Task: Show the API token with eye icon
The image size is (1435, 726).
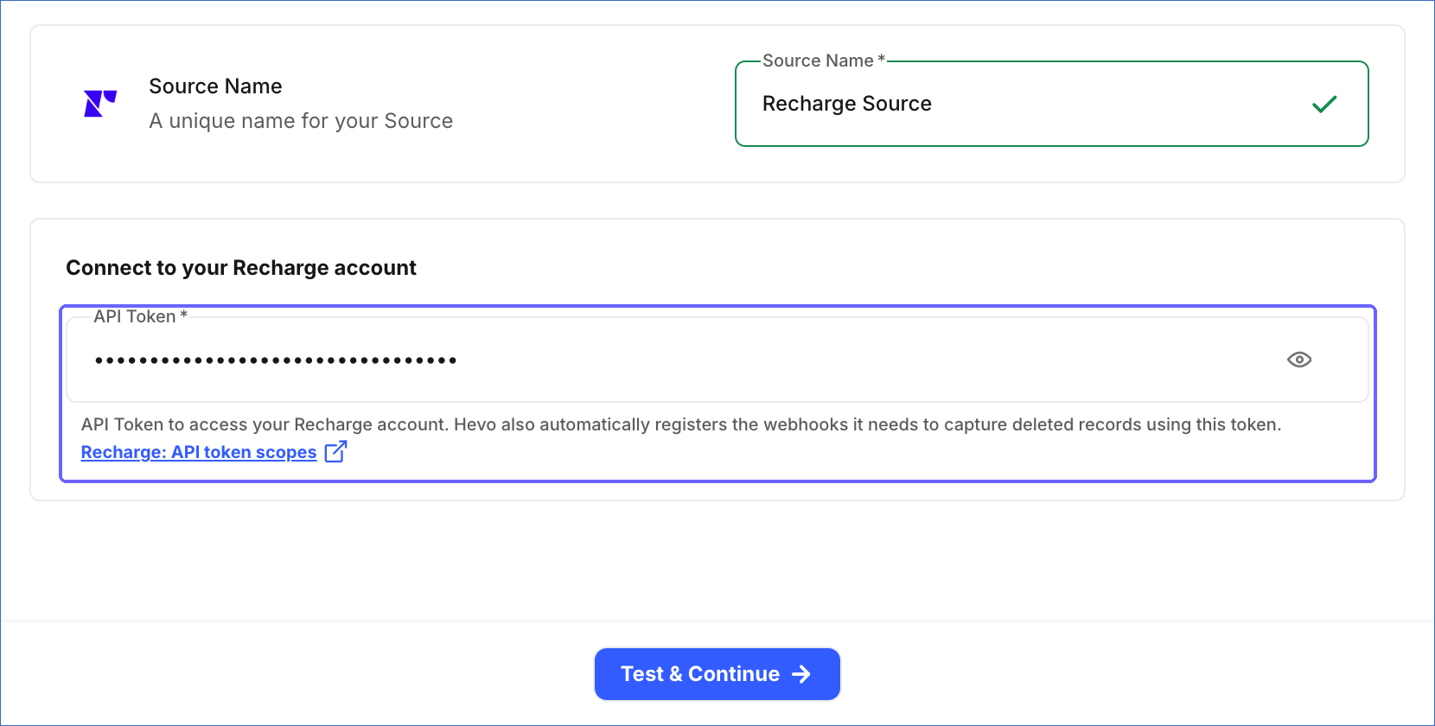Action: point(1299,360)
